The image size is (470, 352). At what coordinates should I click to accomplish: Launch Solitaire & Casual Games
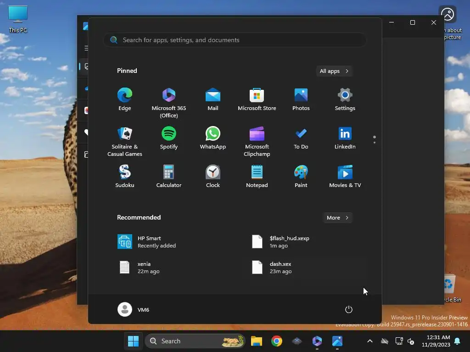click(125, 141)
